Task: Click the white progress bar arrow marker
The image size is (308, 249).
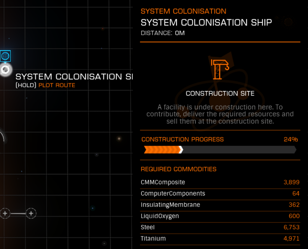Action: [181, 150]
